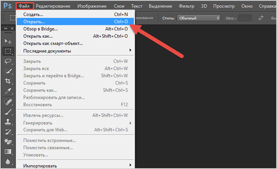Open the Изображение menu
Image resolution: width=277 pixels, height=169 pixels.
coord(92,6)
